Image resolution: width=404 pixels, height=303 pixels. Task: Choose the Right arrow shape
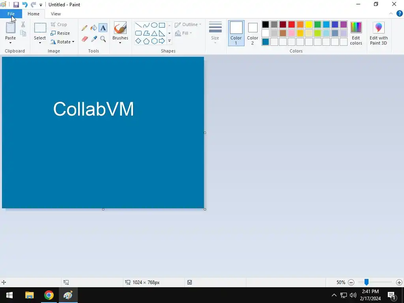tap(162, 41)
